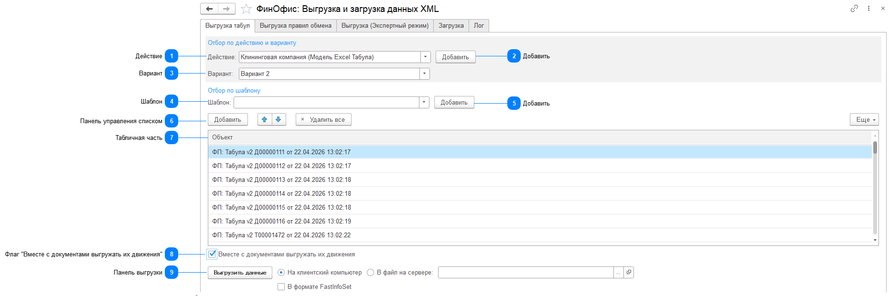This screenshot has height=297, width=889.
Task: Select the 'На клиентский компьютер' radio option
Action: [281, 272]
